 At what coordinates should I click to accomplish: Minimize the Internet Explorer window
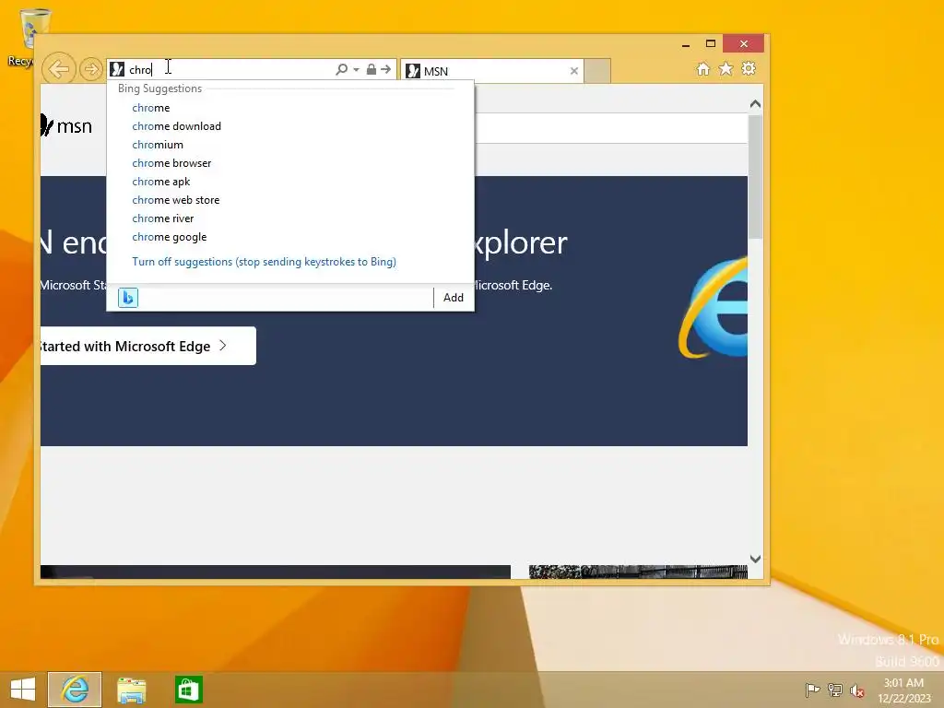[x=686, y=44]
